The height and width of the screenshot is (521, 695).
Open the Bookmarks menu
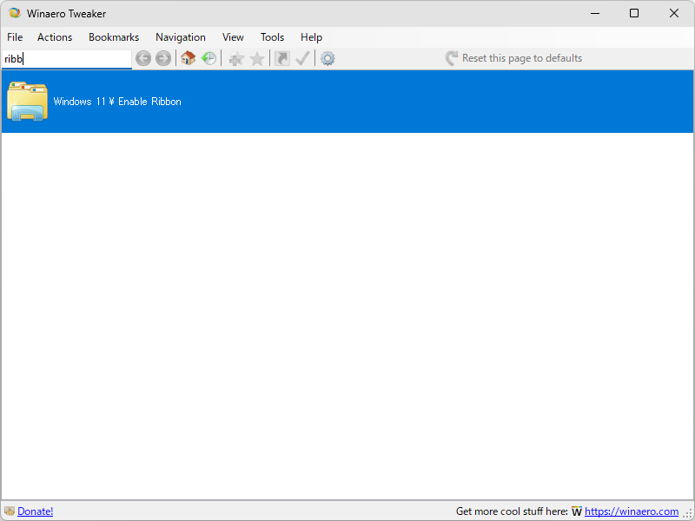pos(114,37)
